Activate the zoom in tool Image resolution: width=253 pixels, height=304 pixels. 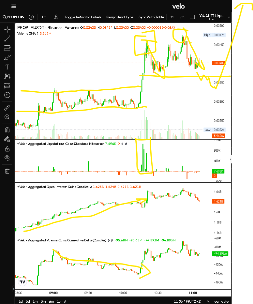point(7,117)
